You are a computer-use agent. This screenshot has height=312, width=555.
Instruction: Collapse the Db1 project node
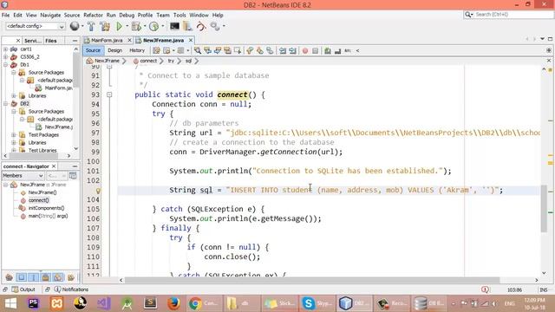pos(6,65)
